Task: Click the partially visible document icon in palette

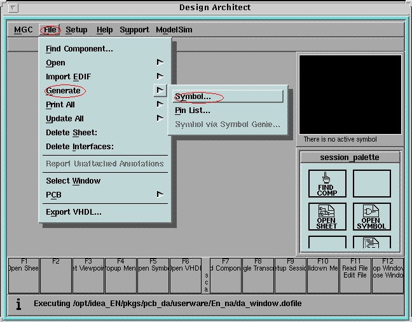Action: tap(371, 243)
